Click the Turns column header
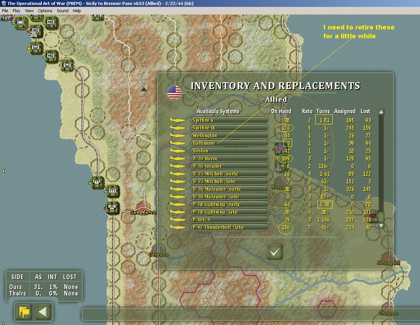420x325 pixels. click(323, 111)
